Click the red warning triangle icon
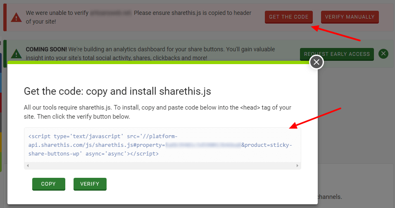395x208 pixels. [17, 17]
